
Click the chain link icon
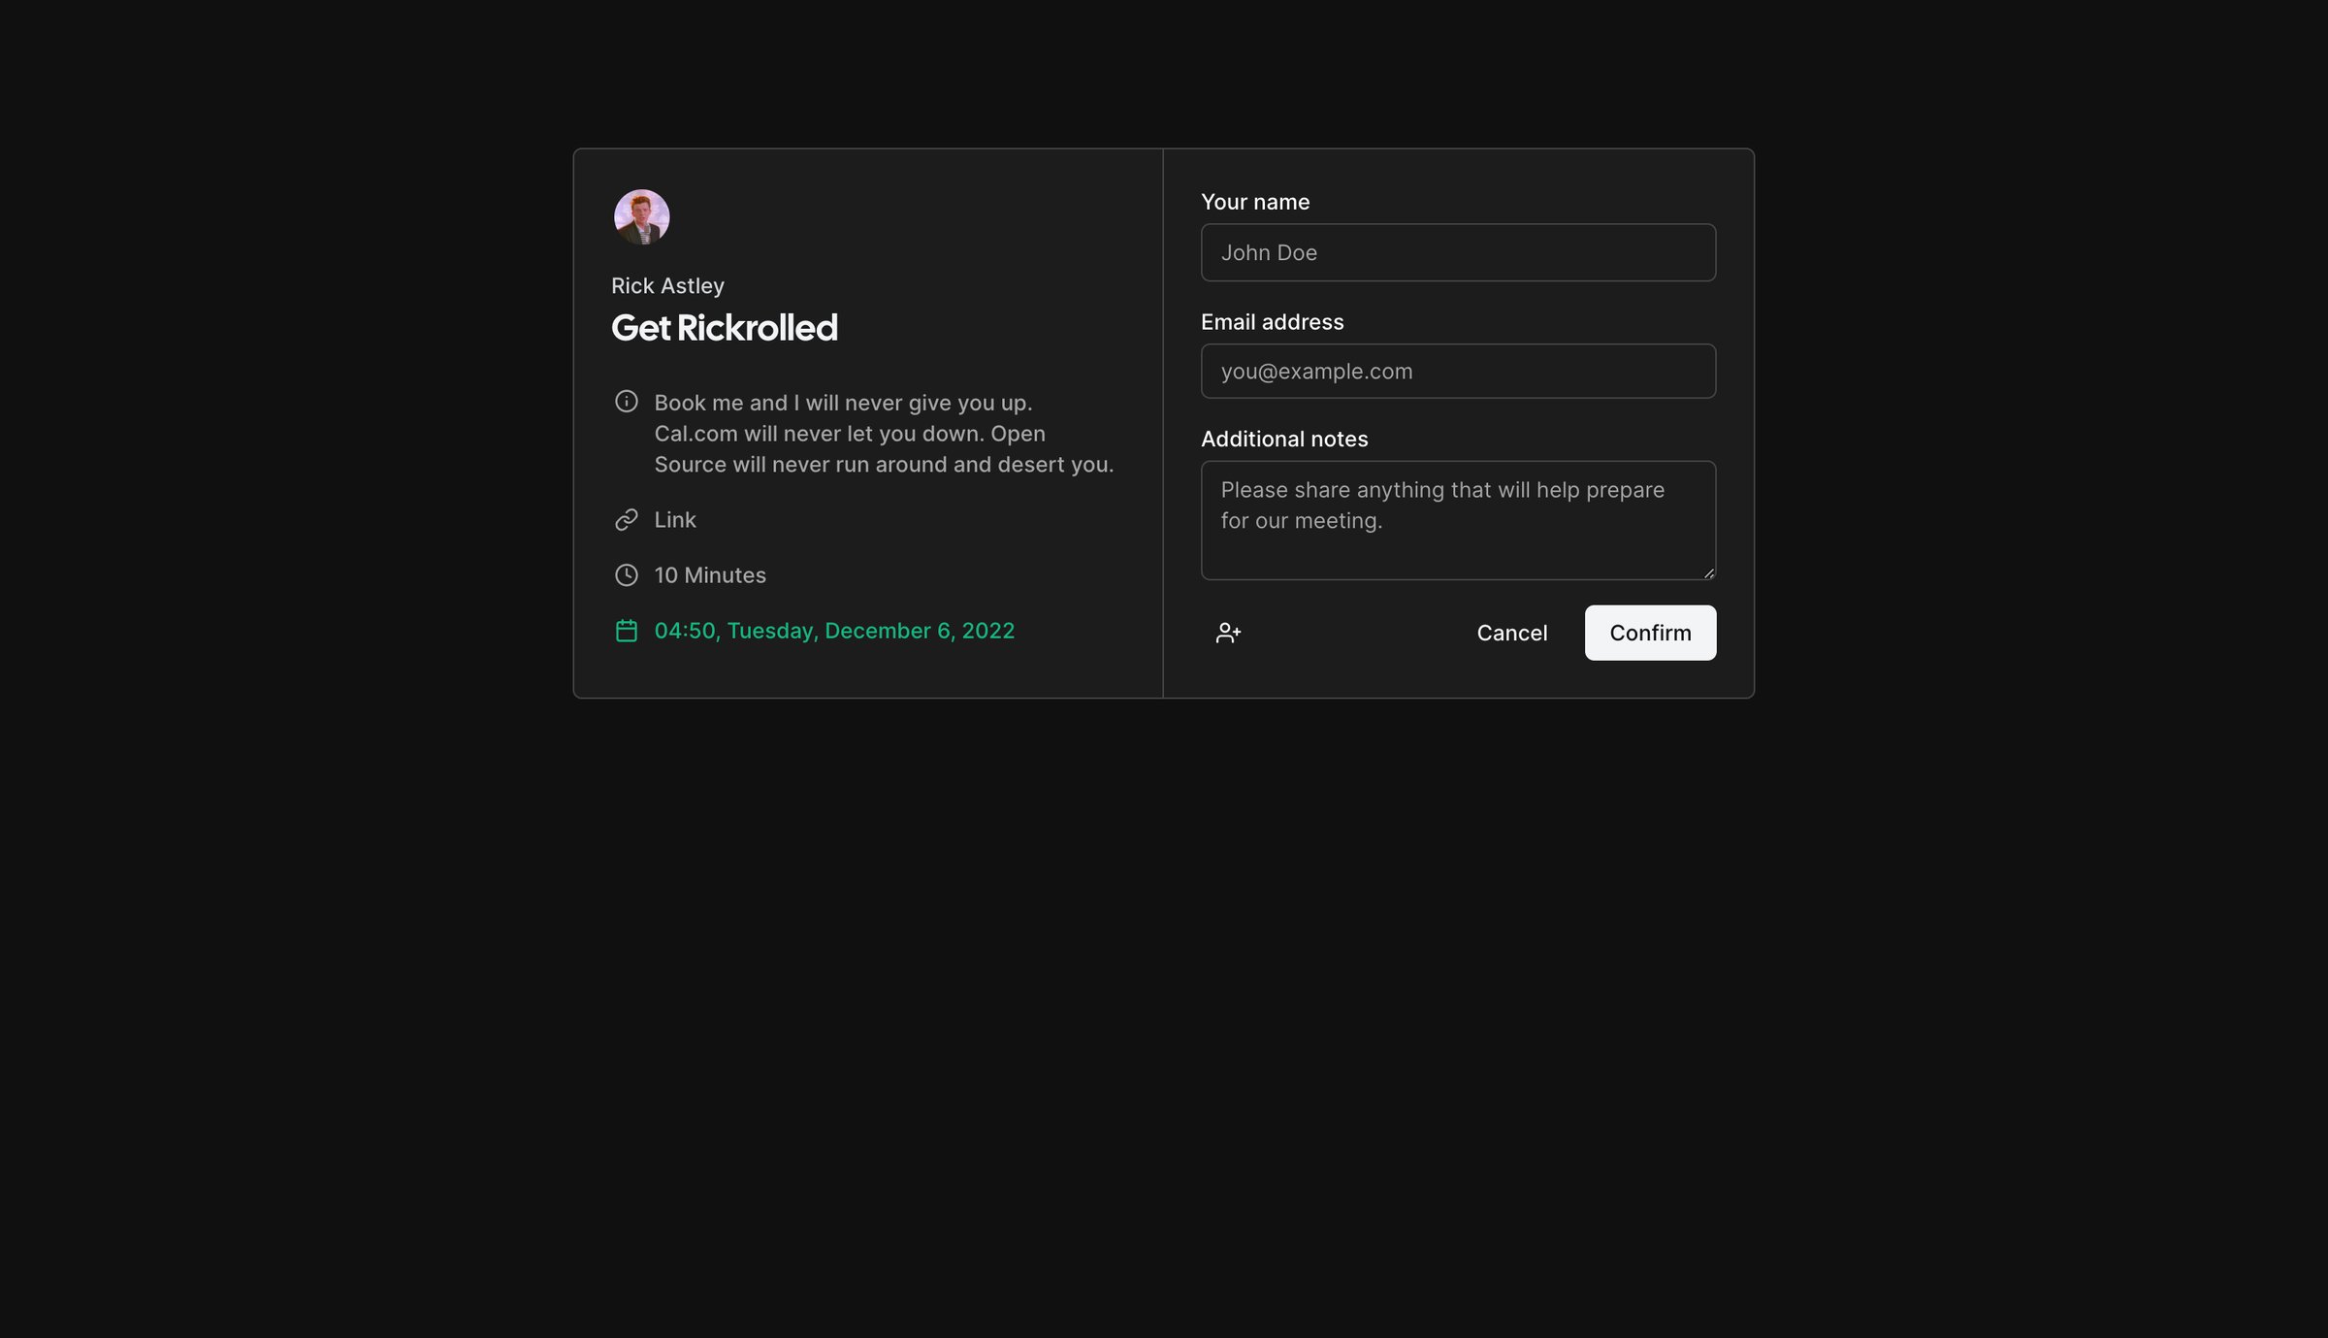627,520
